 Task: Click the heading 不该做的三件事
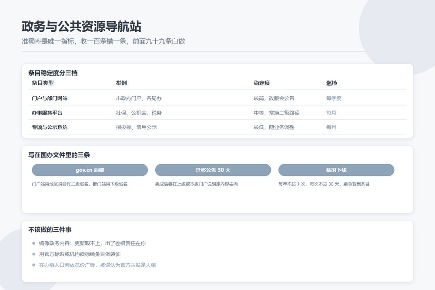50,229
